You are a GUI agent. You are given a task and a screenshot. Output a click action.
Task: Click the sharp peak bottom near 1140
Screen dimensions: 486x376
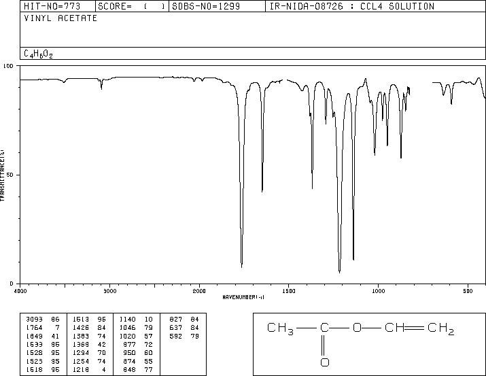(x=353, y=259)
